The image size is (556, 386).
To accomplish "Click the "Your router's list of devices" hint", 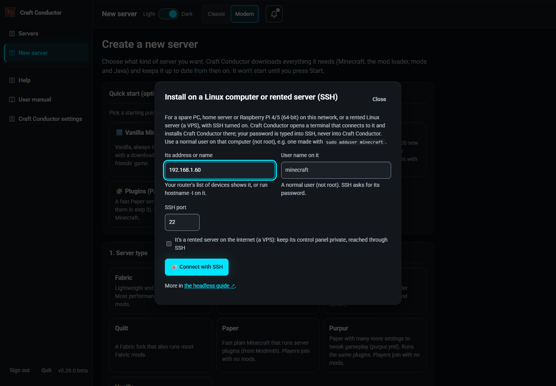I will pyautogui.click(x=216, y=189).
